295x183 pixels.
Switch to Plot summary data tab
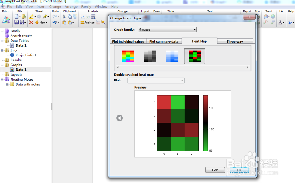click(x=164, y=41)
